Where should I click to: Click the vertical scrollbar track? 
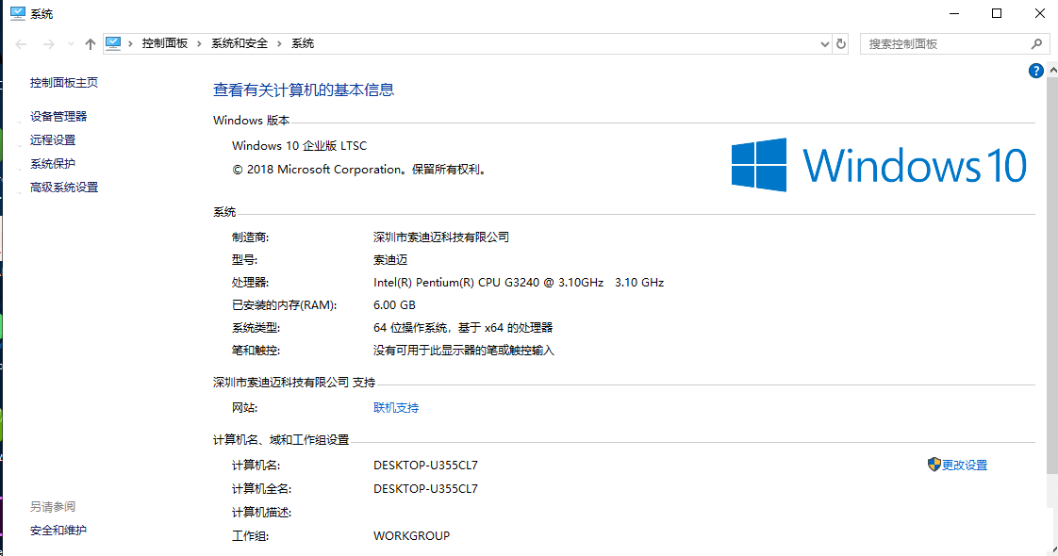tap(1052, 491)
